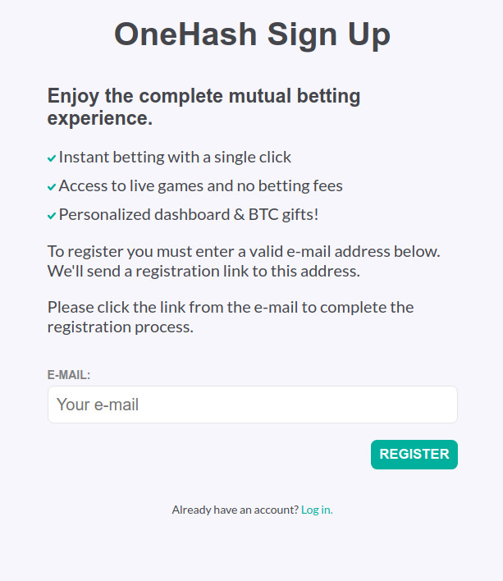This screenshot has width=503, height=581.
Task: Click the "Please click the link" line
Action: (x=230, y=307)
